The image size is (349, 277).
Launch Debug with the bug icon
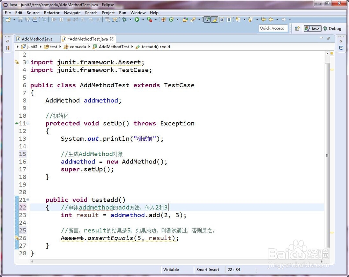pos(125,20)
